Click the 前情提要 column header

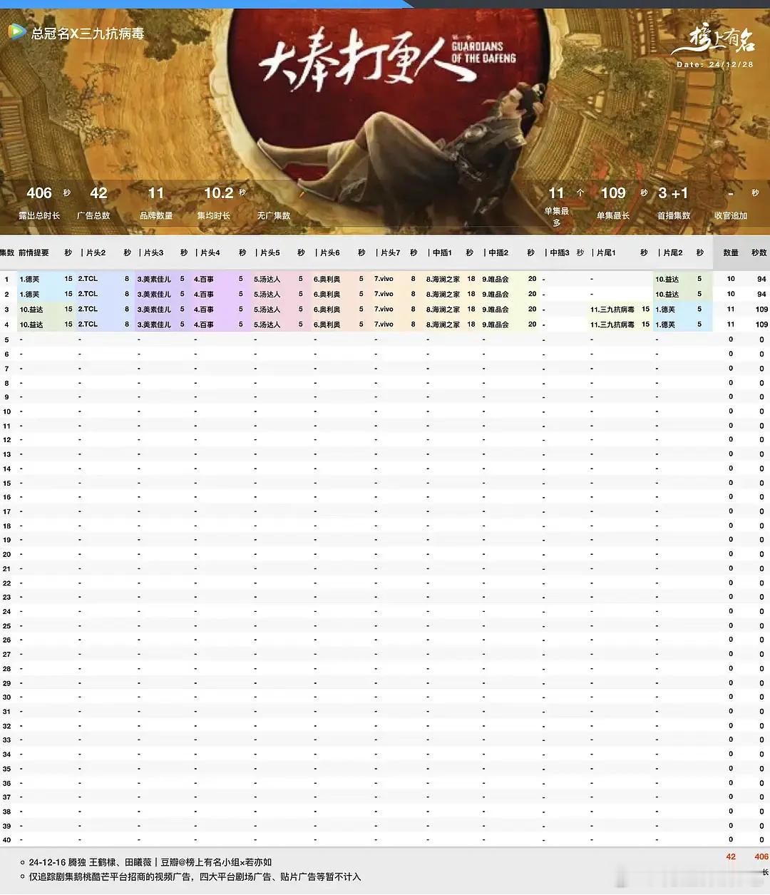34,252
